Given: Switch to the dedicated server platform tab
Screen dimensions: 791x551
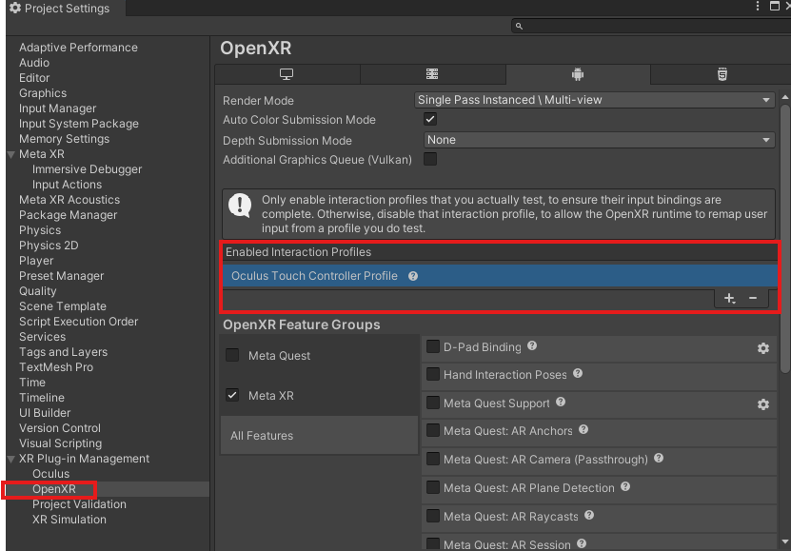Looking at the screenshot, I should point(432,74).
